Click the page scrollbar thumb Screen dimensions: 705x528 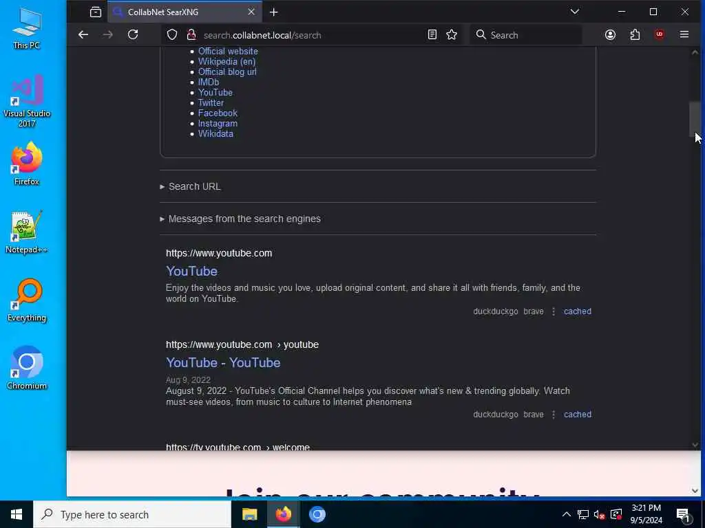pos(695,119)
